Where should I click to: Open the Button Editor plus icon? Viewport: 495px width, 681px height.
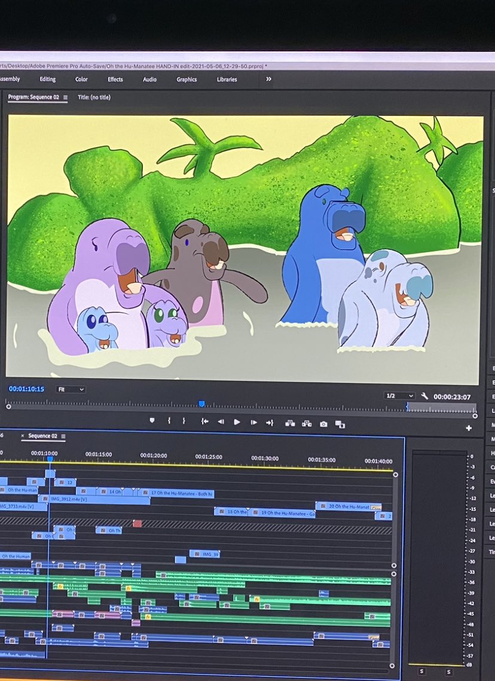pos(469,428)
